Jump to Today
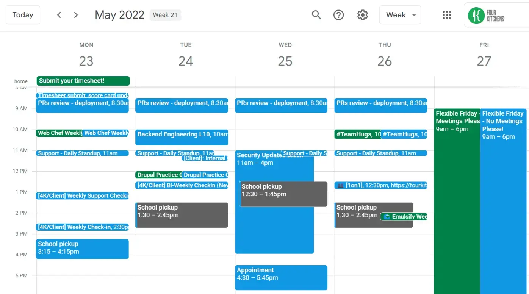 [x=23, y=15]
